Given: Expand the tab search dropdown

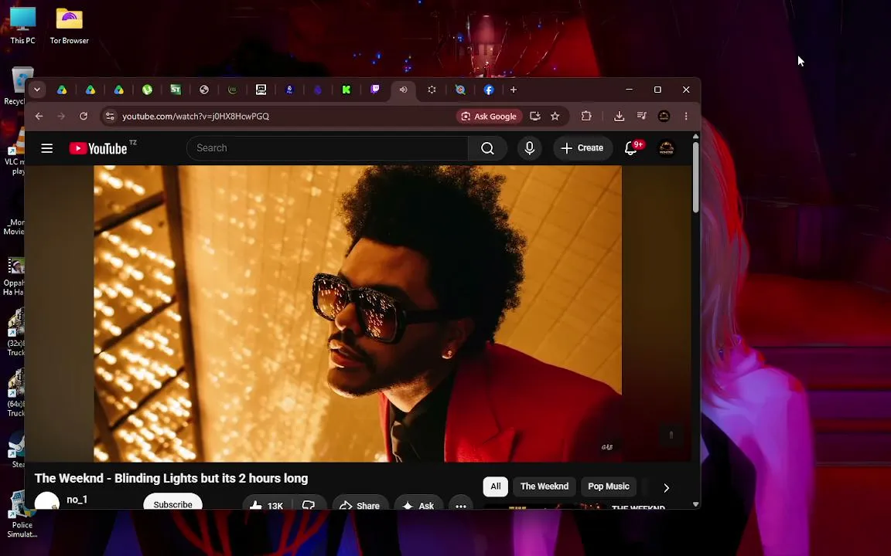Looking at the screenshot, I should point(37,90).
